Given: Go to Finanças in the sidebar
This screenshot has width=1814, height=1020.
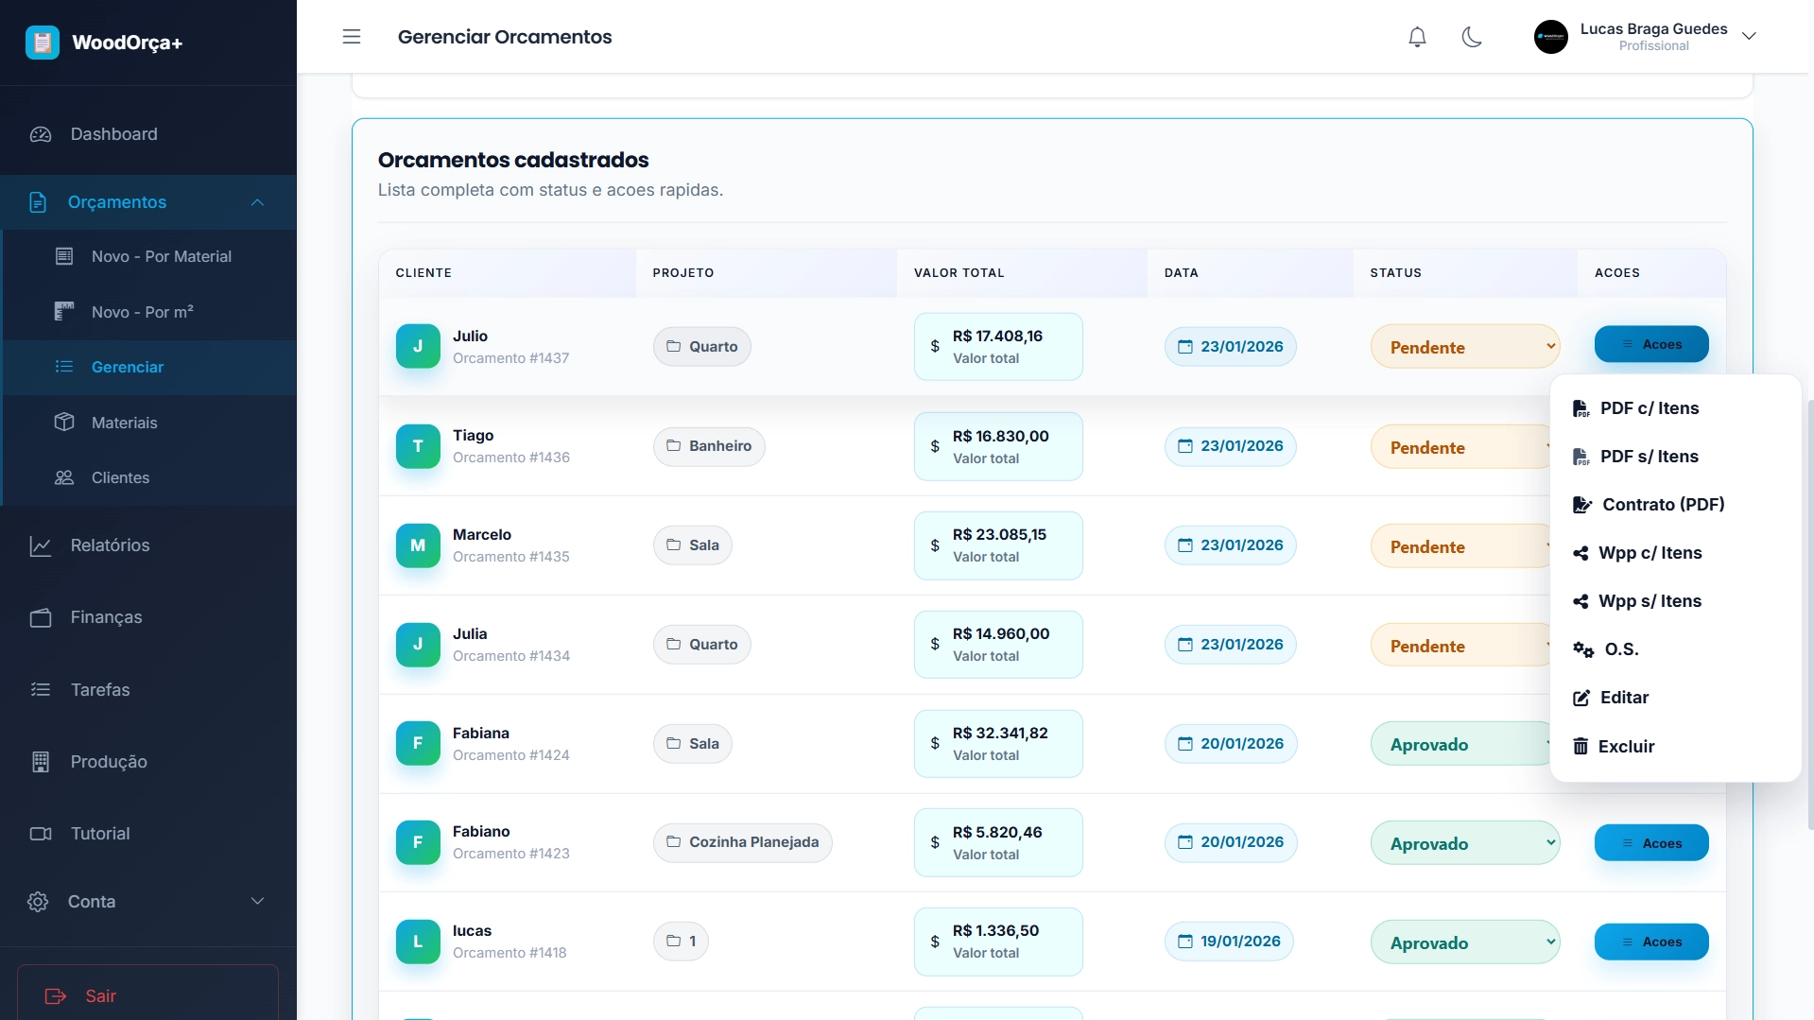Looking at the screenshot, I should coord(106,617).
